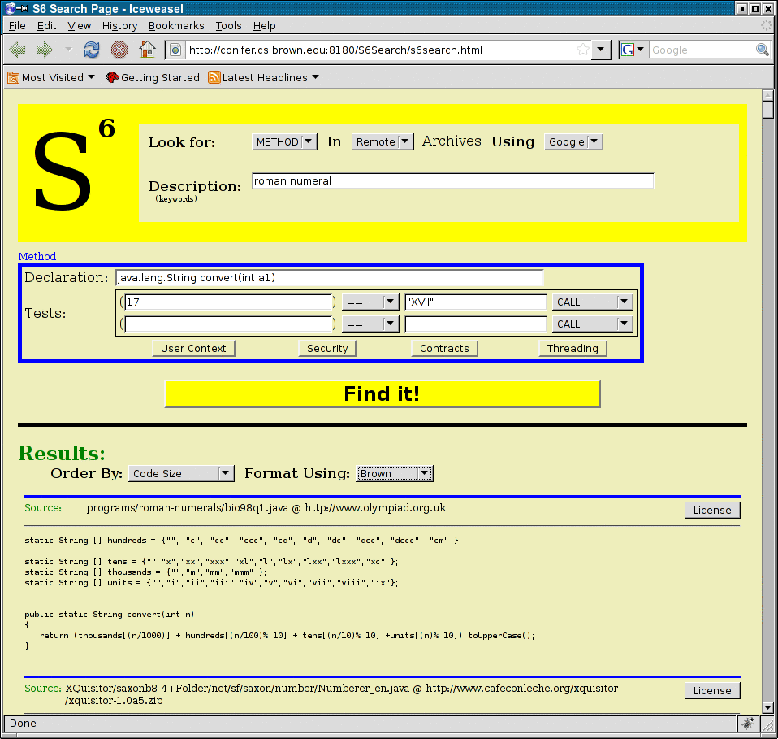This screenshot has height=739, width=778.
Task: Click the roman numeral Description input field
Action: point(452,180)
